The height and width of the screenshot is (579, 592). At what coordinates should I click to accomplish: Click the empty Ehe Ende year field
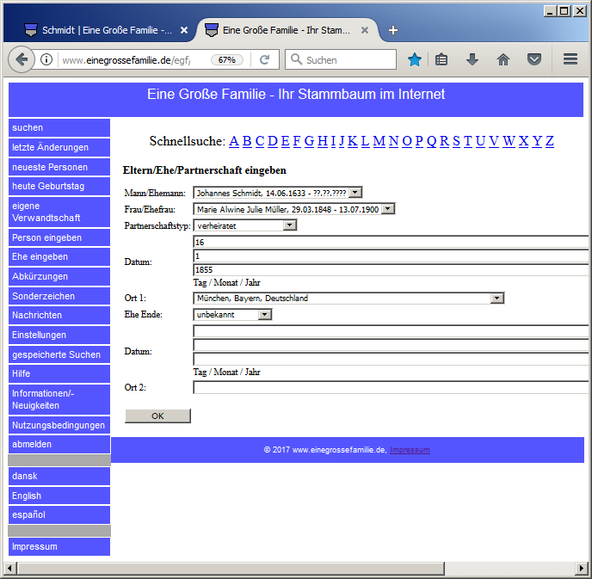tap(391, 359)
